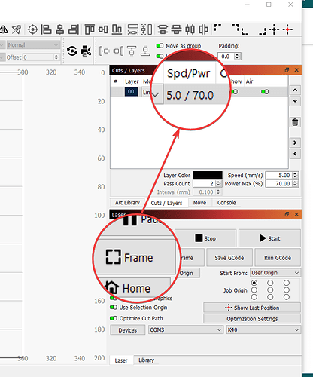Click the camera/print-and-cut icon
Viewport: 313px width, 377px height.
point(86,51)
